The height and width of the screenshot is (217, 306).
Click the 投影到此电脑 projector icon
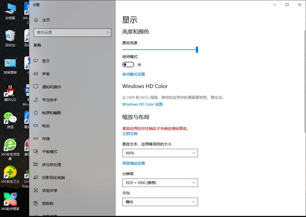point(36,178)
